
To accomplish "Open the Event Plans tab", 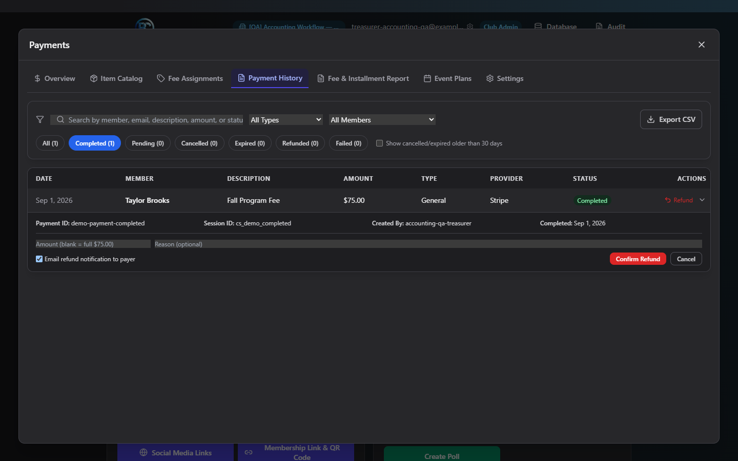I will [447, 78].
